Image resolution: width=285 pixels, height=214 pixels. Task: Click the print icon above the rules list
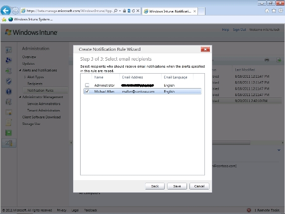point(267,60)
